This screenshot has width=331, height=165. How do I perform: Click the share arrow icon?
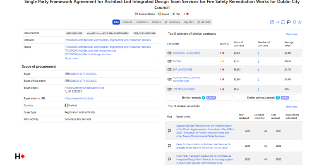278,22
